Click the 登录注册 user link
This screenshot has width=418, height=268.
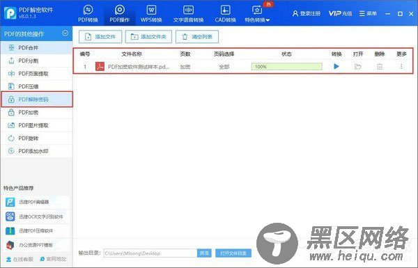point(307,13)
